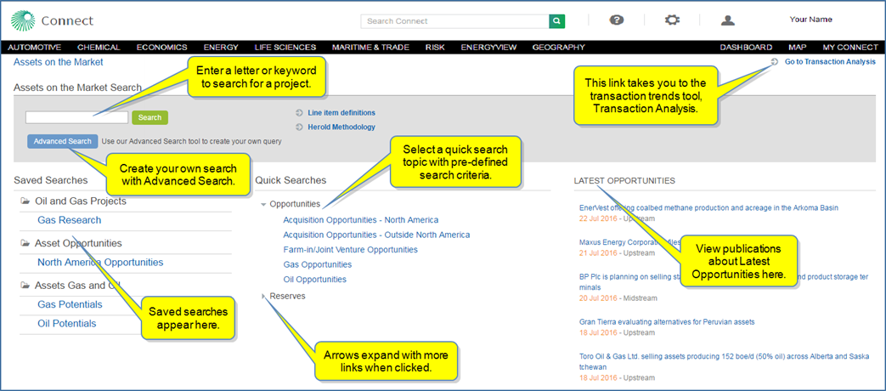886x391 pixels.
Task: Open the Risk menu
Action: click(x=435, y=48)
